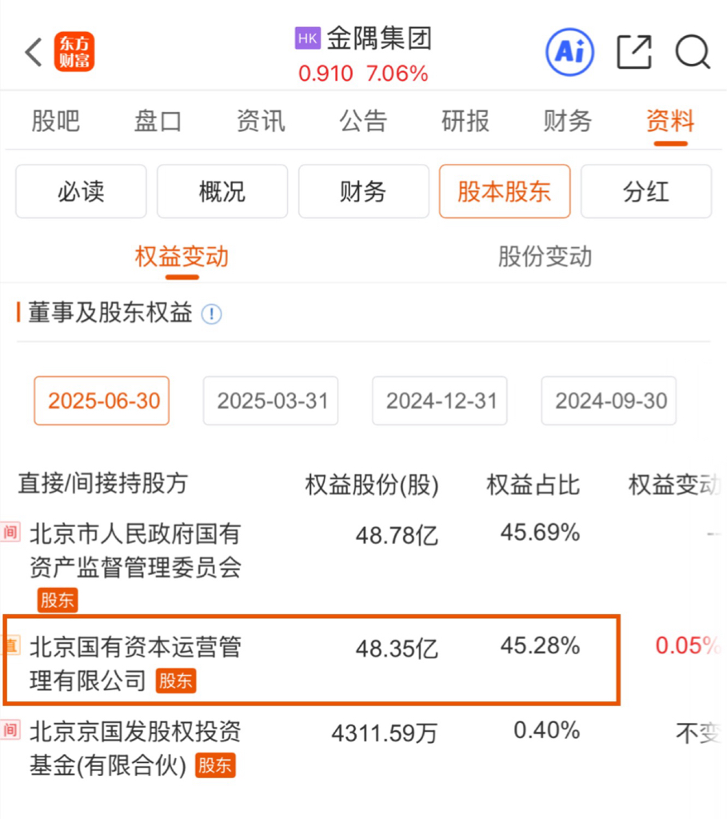Tap the 48.78亿 value
727x819 pixels.
pos(397,535)
